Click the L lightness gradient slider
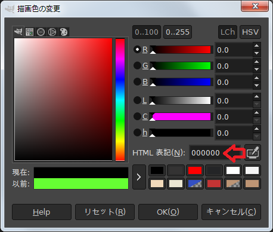This screenshot has height=232, width=273. 181,100
